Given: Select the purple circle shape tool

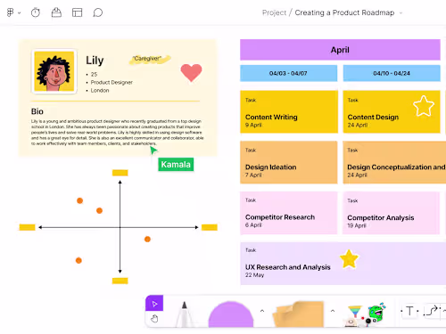Looking at the screenshot, I should [x=231, y=314].
